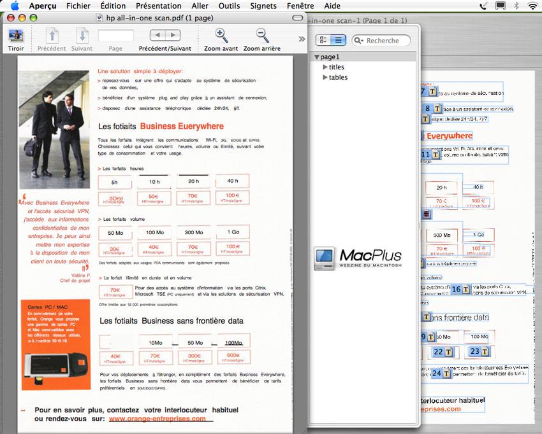Open the Aperçu menu
Viewport: 542px width, 434px height.
pos(43,6)
